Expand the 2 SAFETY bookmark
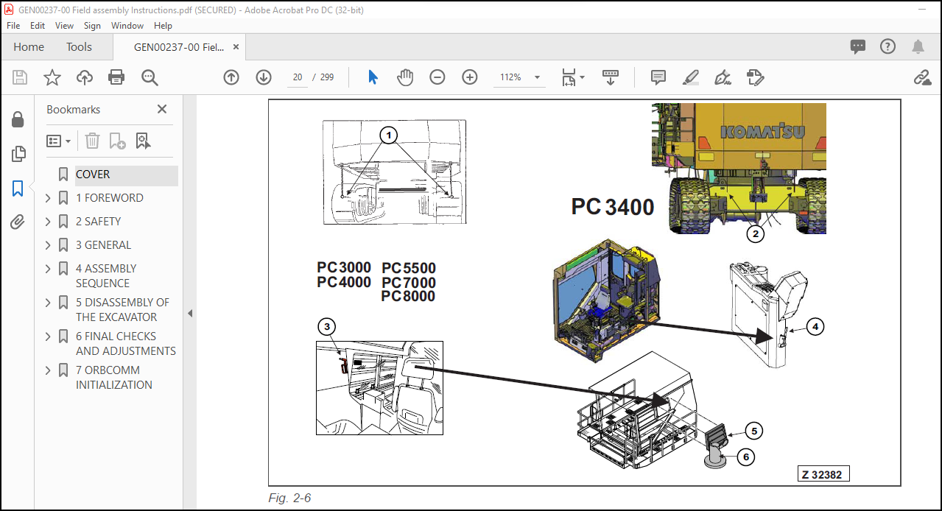Viewport: 942px width, 511px height. [49, 222]
